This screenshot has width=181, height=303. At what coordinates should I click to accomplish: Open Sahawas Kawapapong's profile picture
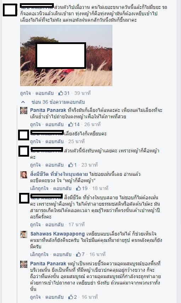tap(24, 234)
